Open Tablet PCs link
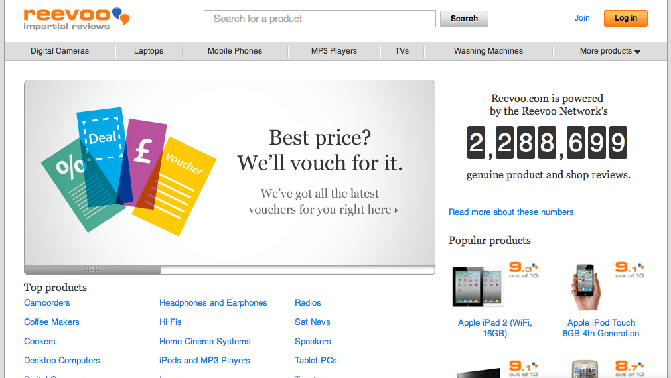 (316, 361)
